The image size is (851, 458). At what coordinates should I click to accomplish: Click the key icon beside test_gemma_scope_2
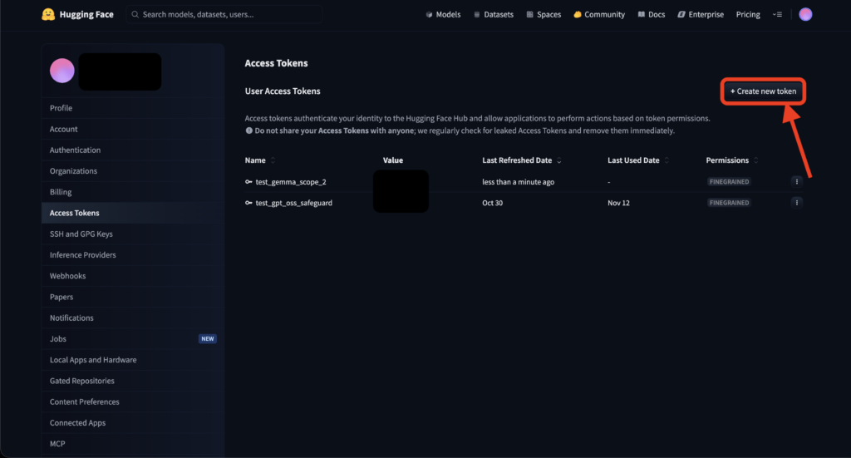(248, 181)
